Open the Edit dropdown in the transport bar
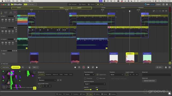172x96 pixels. pos(35,67)
